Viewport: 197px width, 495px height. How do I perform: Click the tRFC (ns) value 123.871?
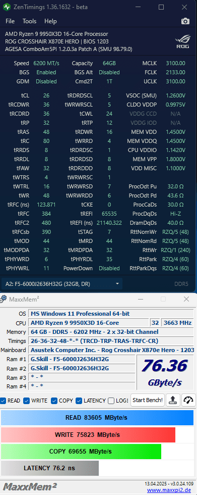point(46,205)
